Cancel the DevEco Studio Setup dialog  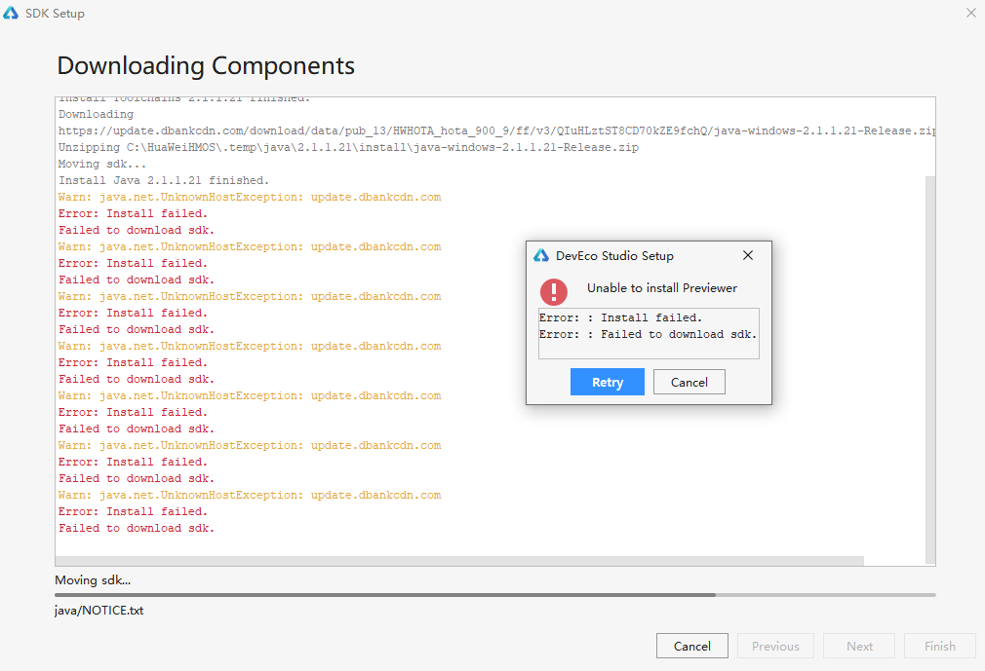[689, 382]
